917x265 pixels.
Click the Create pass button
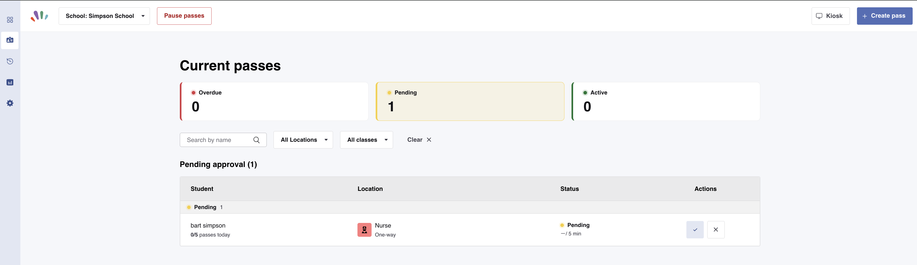pos(884,16)
